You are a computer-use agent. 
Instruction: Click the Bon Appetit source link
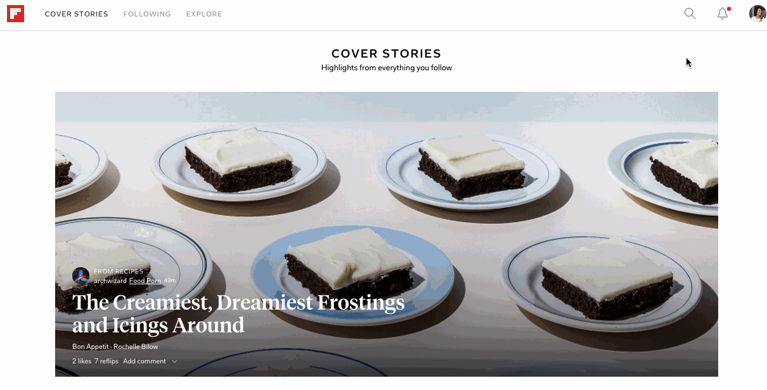(91, 347)
